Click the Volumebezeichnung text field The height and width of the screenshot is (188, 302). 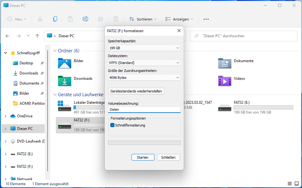[x=144, y=109]
